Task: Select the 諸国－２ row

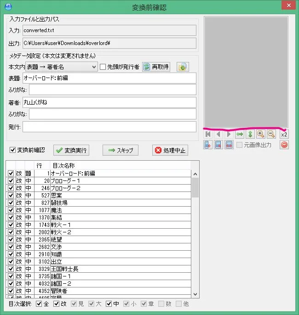Action: [98, 283]
